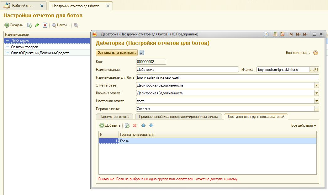
Task: Click the Наименование column header
Action: (47, 34)
